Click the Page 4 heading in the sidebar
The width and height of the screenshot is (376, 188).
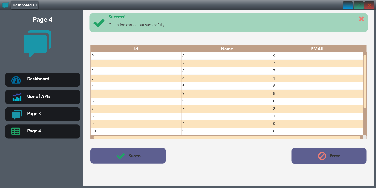(x=43, y=20)
